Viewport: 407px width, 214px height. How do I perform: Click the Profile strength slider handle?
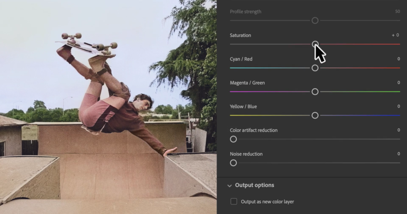pos(315,21)
